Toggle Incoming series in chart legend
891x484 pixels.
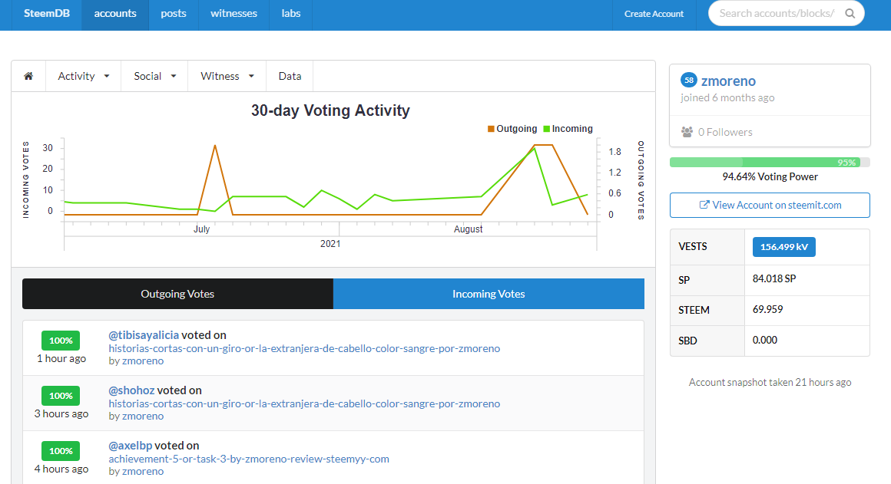pyautogui.click(x=568, y=129)
